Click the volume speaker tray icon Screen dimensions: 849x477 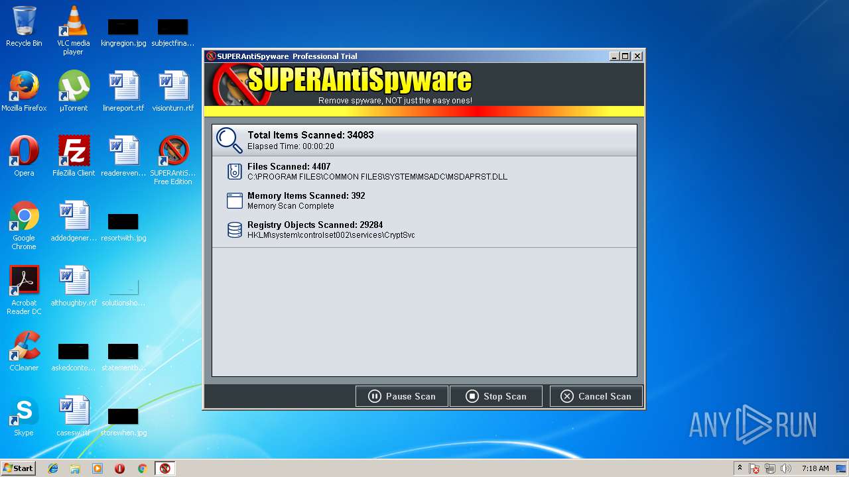coord(786,468)
